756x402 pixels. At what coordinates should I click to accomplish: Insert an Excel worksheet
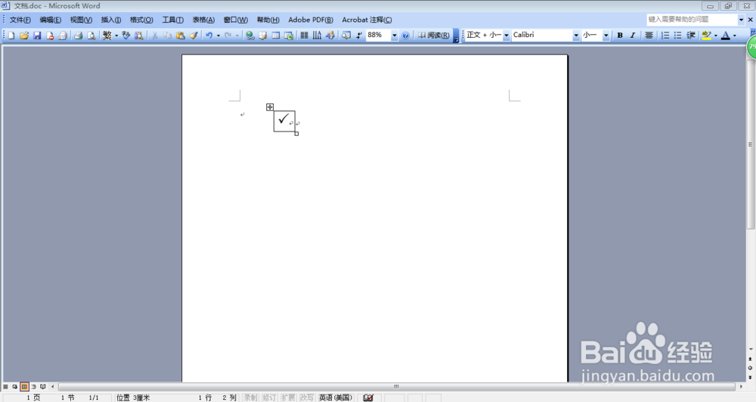(289, 36)
